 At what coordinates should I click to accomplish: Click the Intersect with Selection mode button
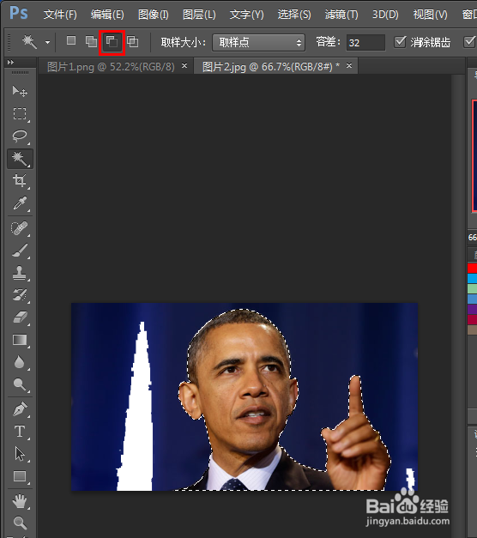pyautogui.click(x=132, y=42)
